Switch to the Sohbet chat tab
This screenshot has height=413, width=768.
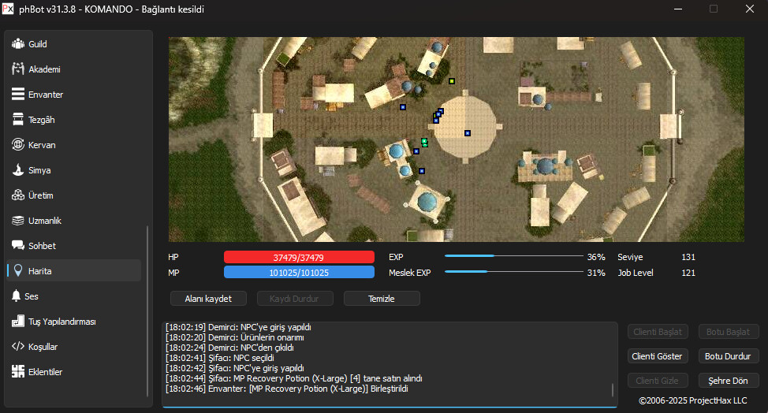coord(42,246)
